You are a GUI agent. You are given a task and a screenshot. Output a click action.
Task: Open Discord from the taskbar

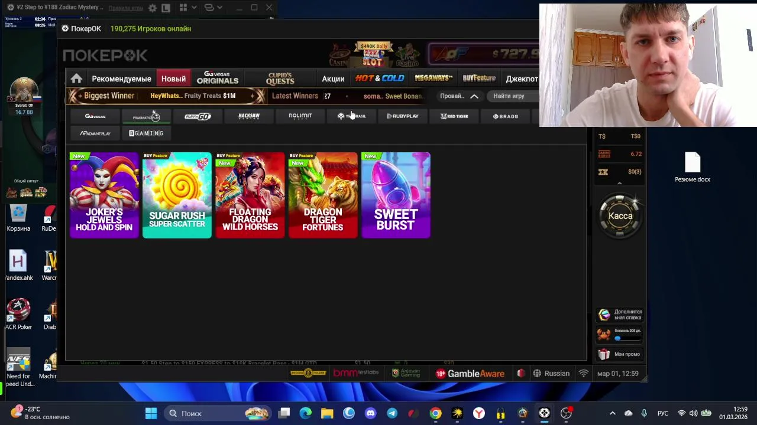tap(370, 413)
